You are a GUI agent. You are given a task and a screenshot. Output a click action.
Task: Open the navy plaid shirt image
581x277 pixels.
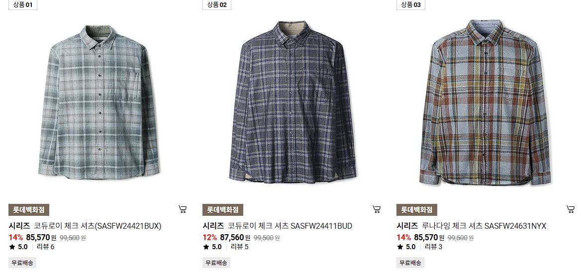292,102
